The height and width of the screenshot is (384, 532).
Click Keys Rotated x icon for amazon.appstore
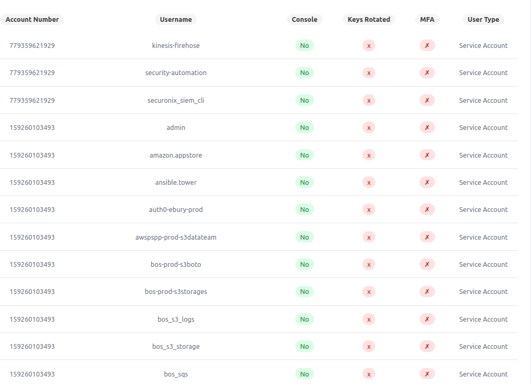[x=369, y=155]
